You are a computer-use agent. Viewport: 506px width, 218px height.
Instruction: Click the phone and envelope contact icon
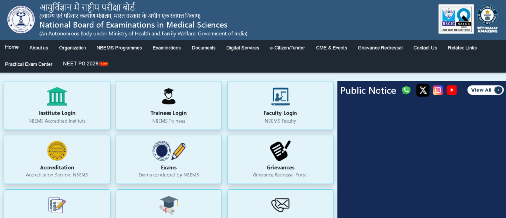coord(280,205)
